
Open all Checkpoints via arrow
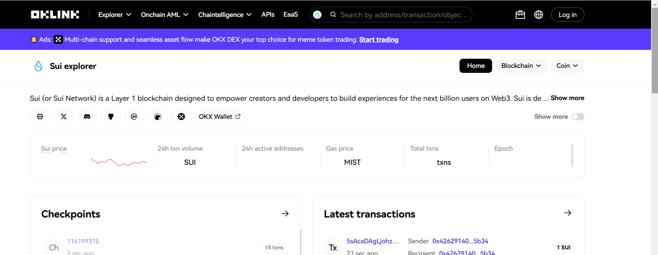coord(285,214)
